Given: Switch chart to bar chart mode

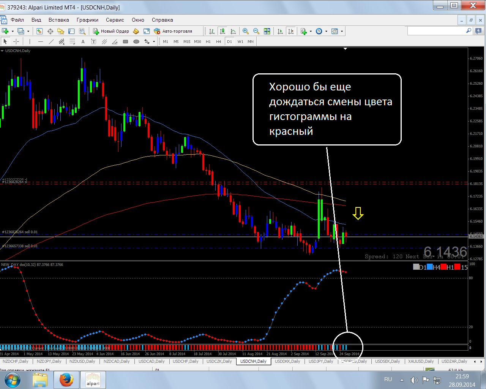Looking at the screenshot, I should click(x=212, y=31).
